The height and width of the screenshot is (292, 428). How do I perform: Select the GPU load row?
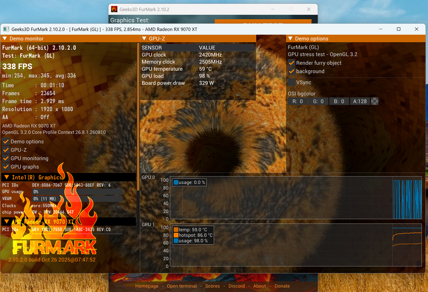click(198, 76)
